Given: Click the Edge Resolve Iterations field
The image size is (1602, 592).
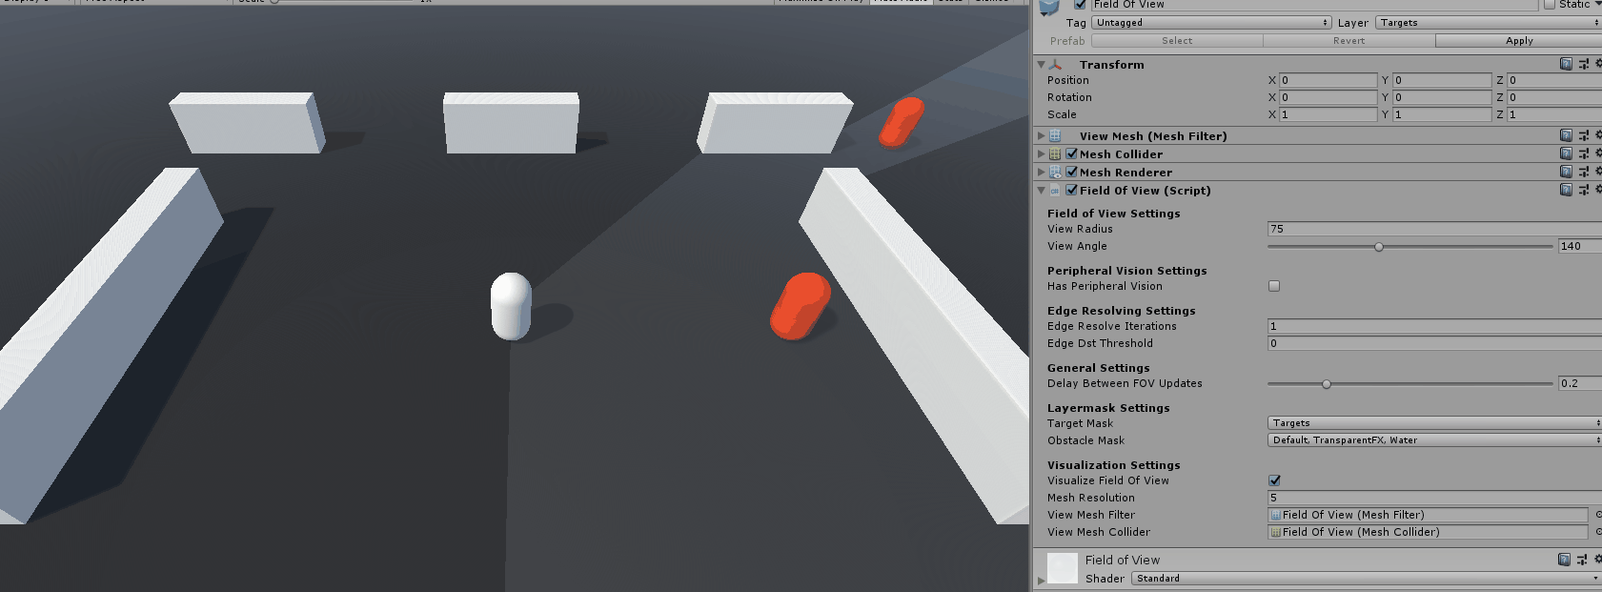Looking at the screenshot, I should [1434, 326].
